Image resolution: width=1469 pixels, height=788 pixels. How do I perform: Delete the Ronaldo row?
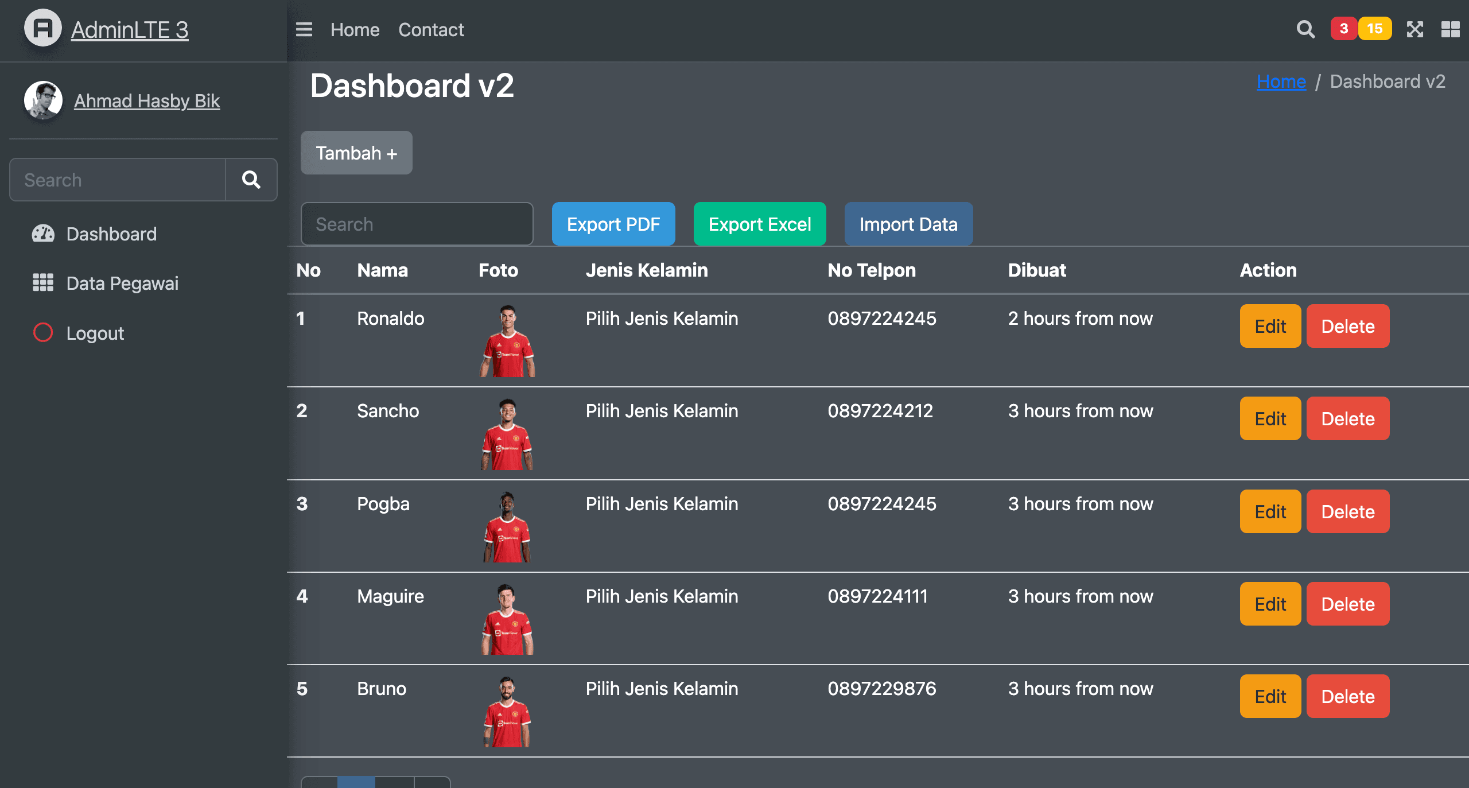1348,326
